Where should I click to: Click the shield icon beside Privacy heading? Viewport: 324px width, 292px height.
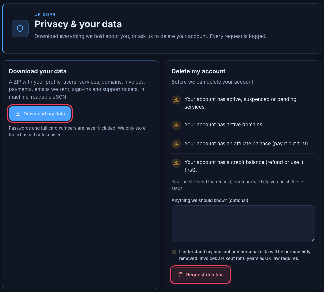pyautogui.click(x=20, y=29)
